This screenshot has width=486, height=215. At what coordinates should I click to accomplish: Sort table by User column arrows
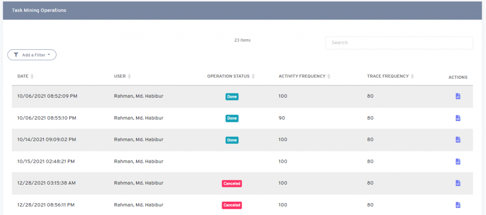129,76
